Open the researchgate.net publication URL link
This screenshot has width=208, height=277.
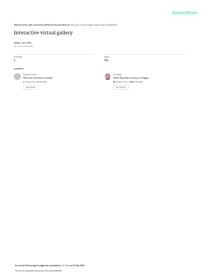coord(93,25)
